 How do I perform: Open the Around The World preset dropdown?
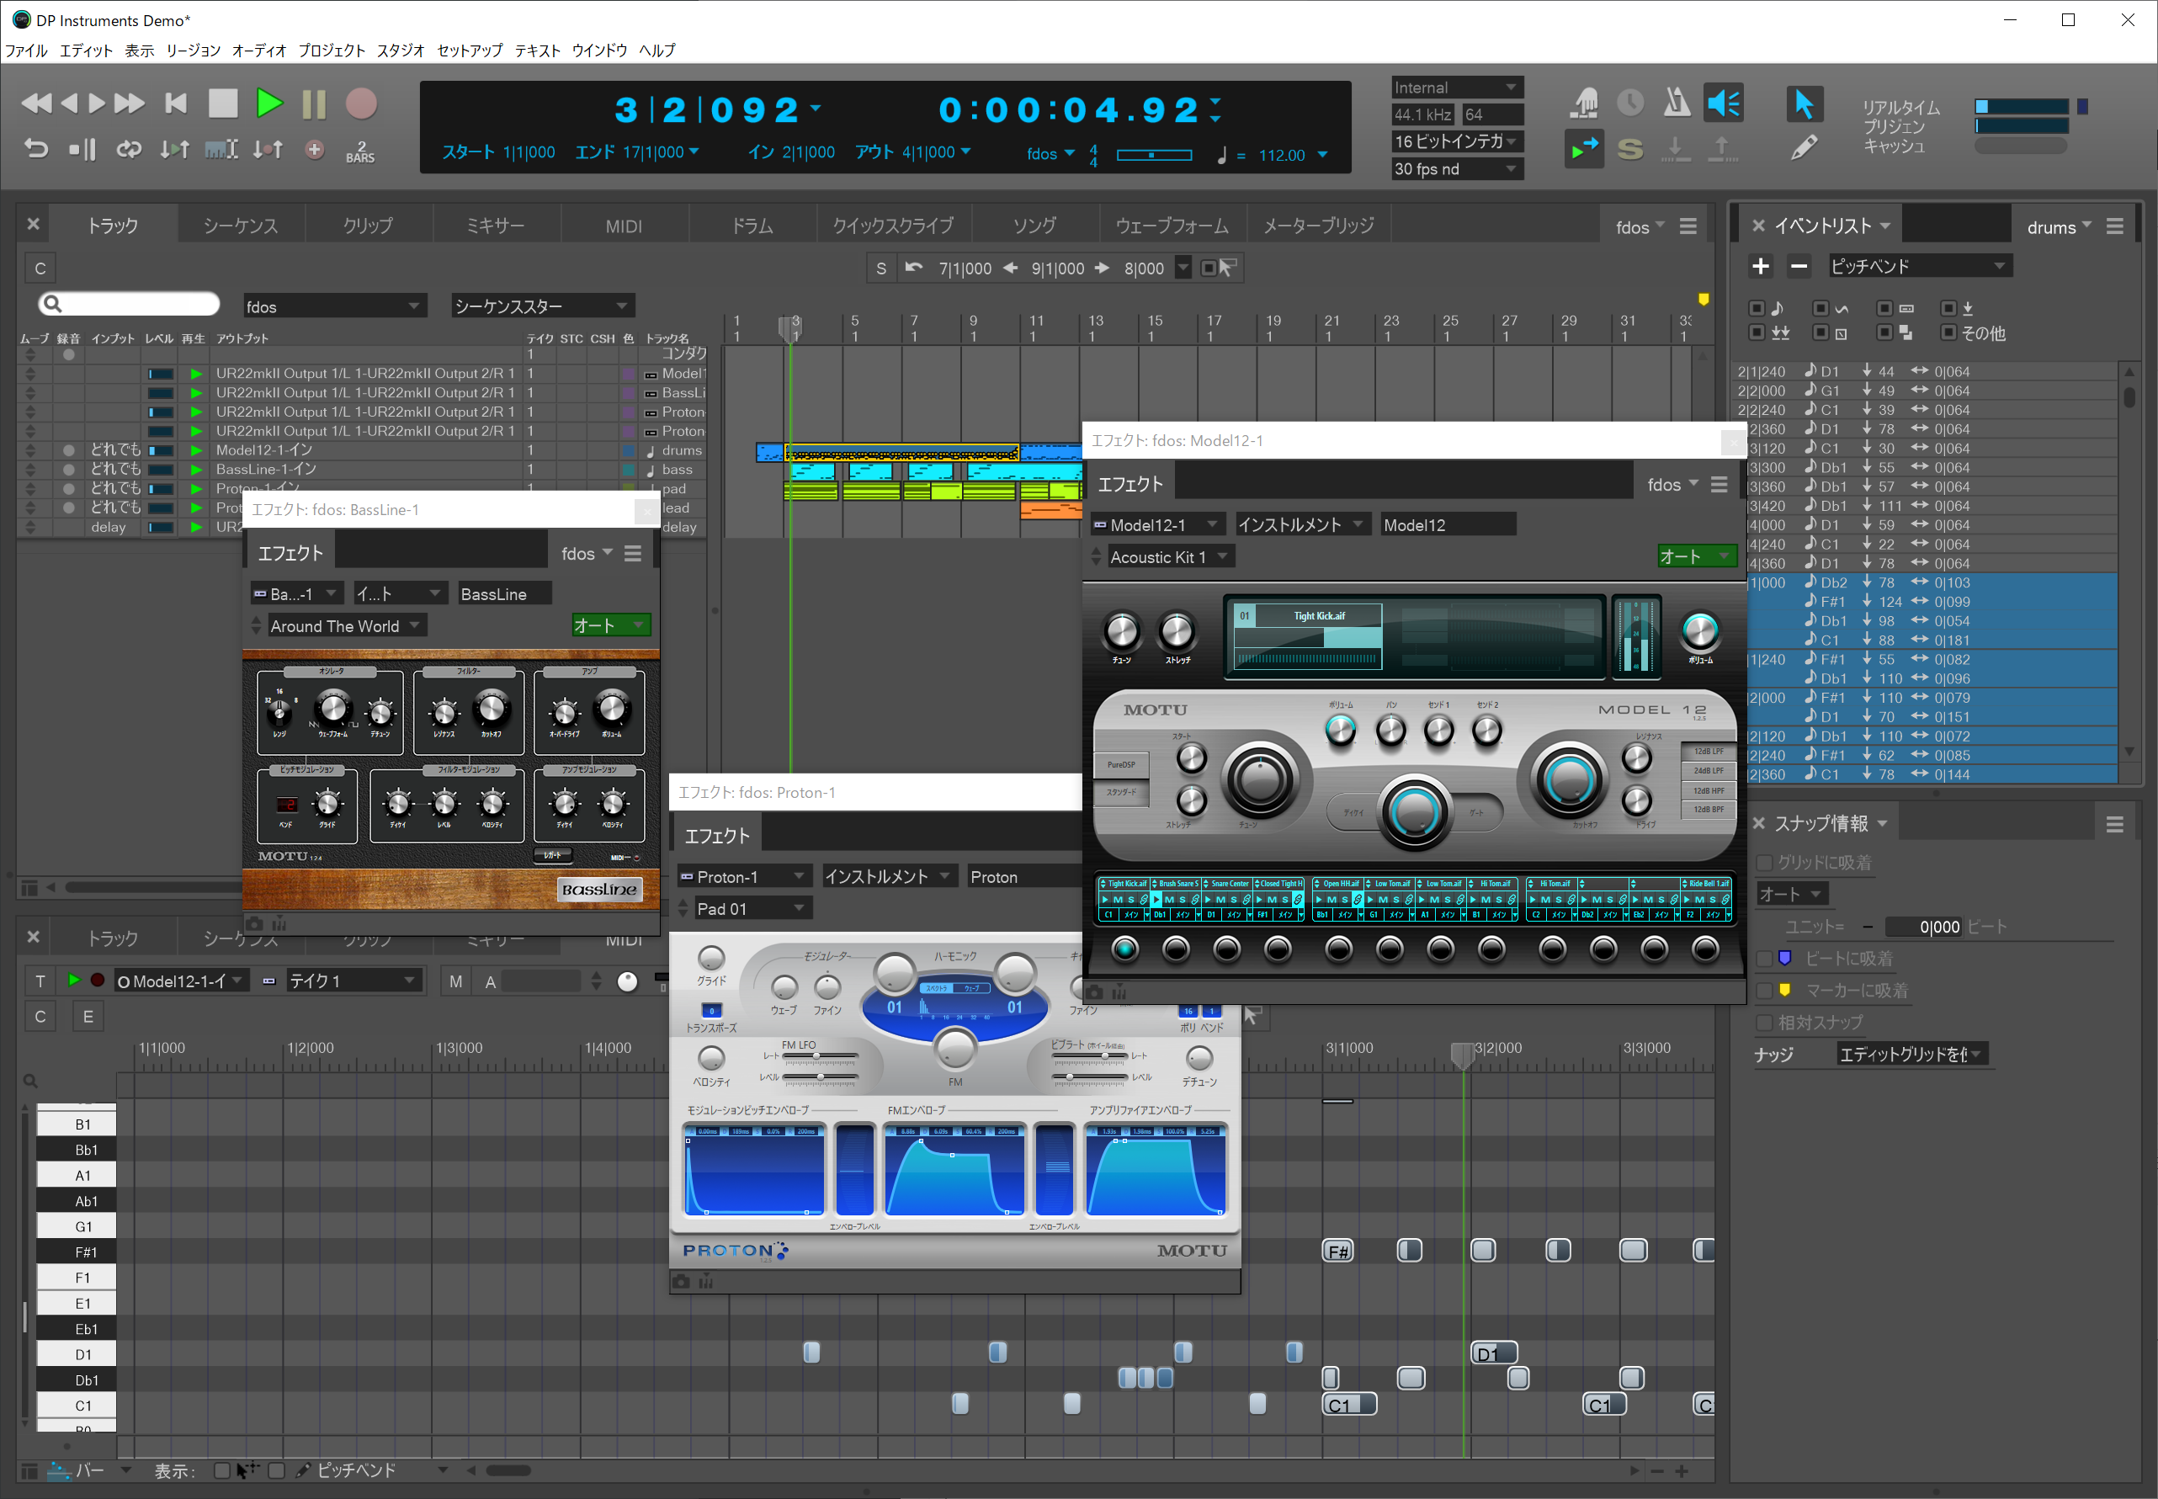click(x=347, y=626)
